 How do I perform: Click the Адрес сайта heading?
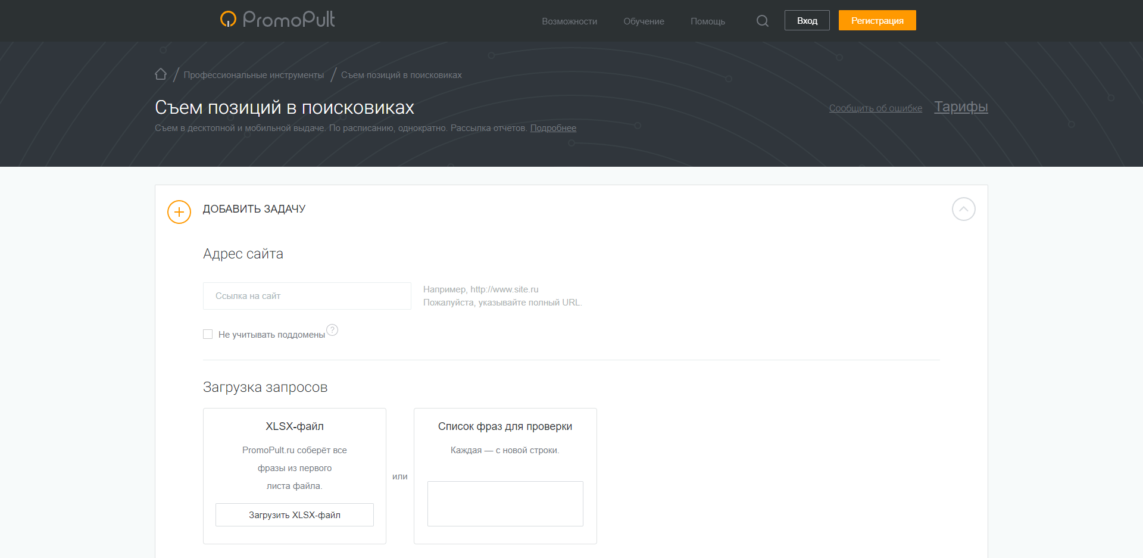click(243, 254)
